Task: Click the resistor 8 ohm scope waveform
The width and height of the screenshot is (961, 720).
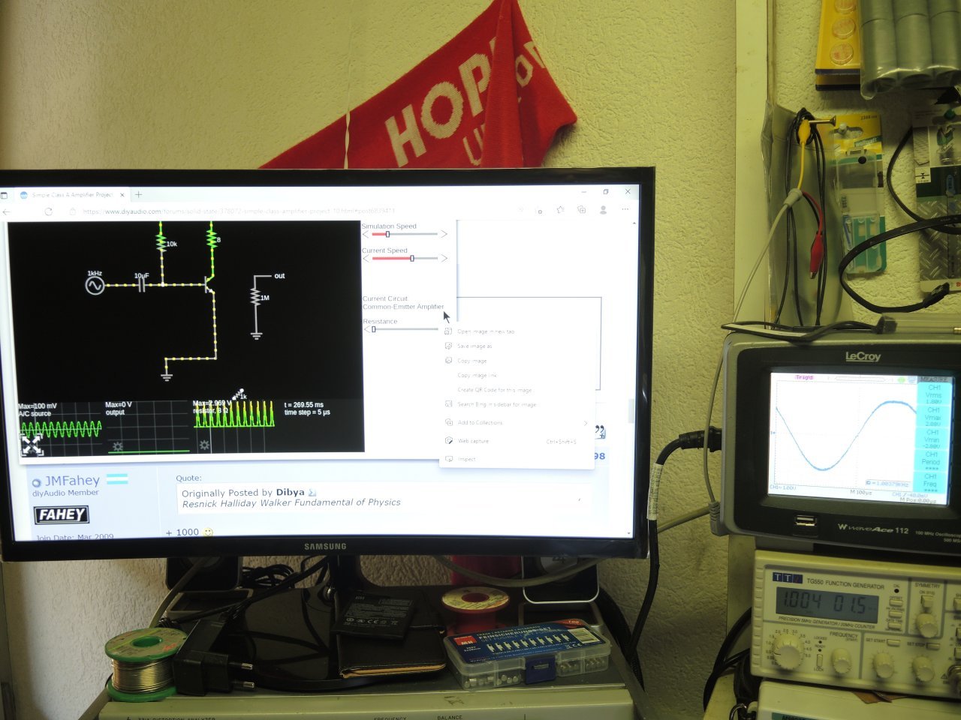Action: 234,413
